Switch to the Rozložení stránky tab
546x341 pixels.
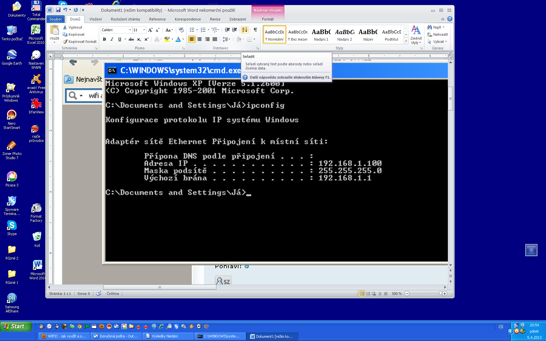pyautogui.click(x=125, y=19)
